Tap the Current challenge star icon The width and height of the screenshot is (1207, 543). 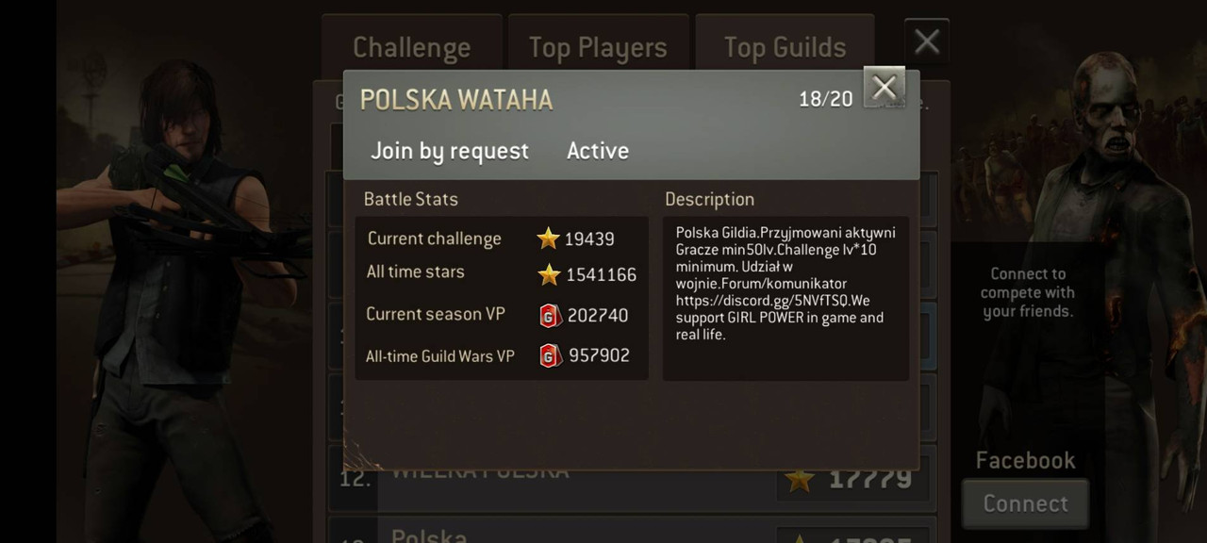point(548,239)
